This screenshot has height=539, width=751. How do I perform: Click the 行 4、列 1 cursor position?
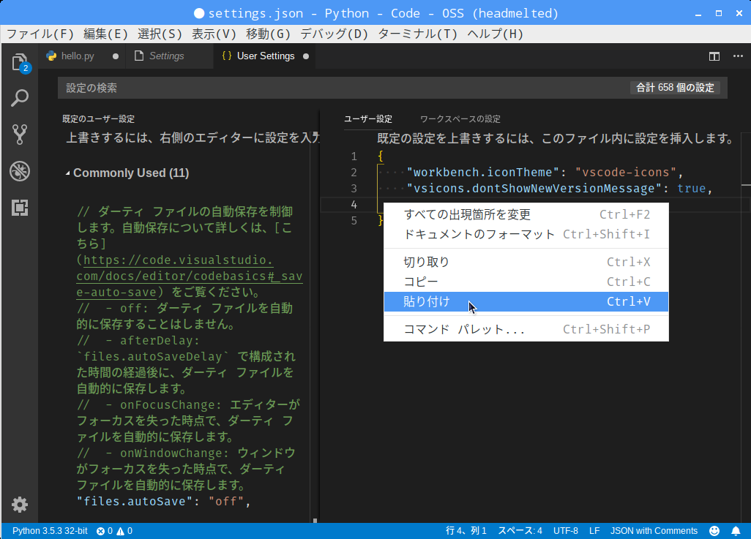pyautogui.click(x=466, y=531)
